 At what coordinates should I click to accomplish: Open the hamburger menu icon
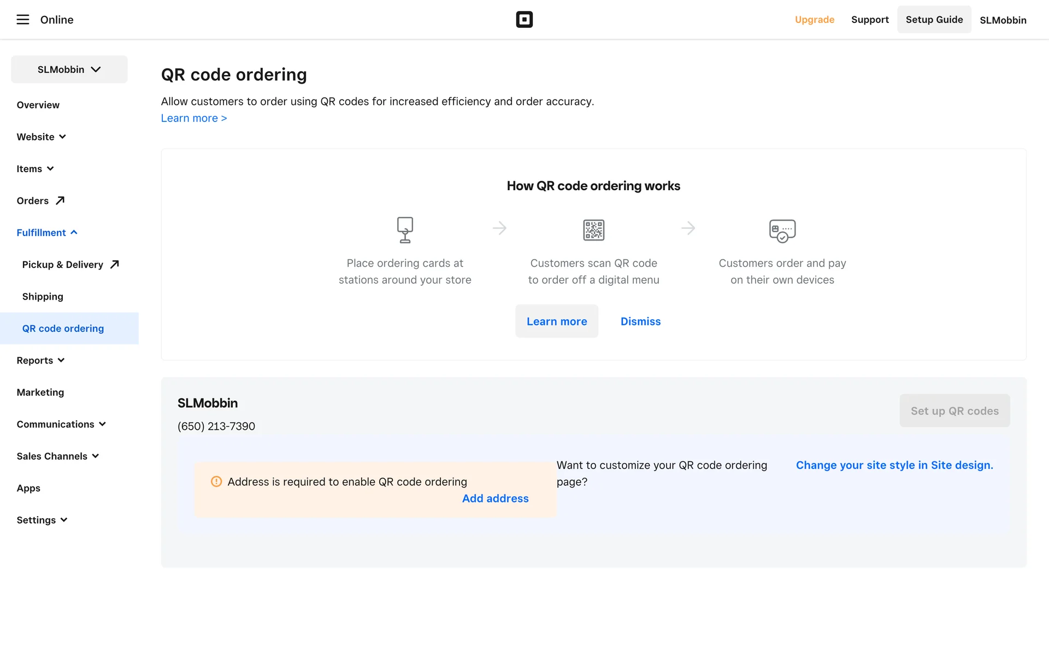(x=22, y=20)
